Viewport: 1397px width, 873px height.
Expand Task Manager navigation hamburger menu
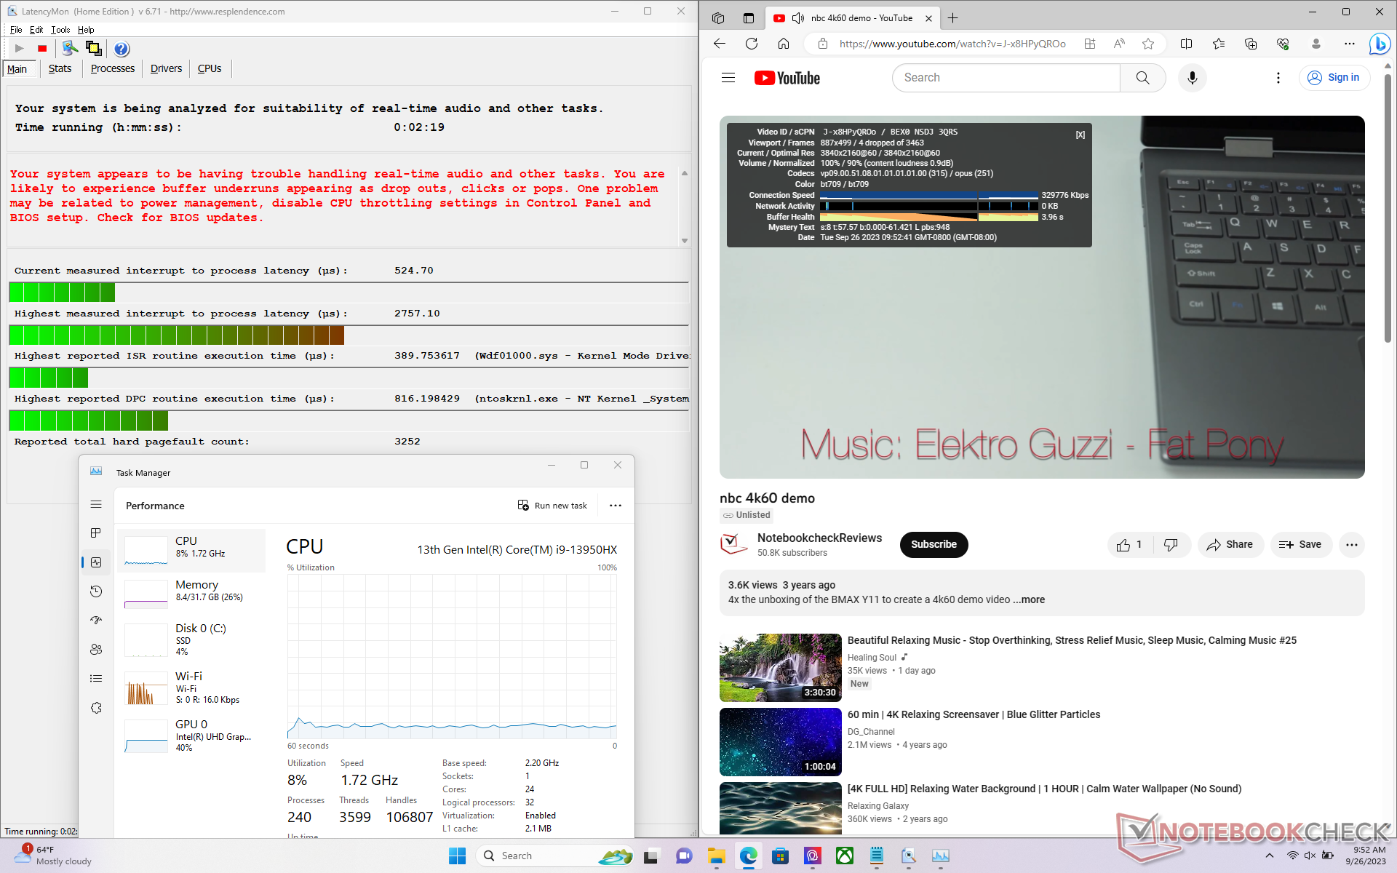pos(96,504)
